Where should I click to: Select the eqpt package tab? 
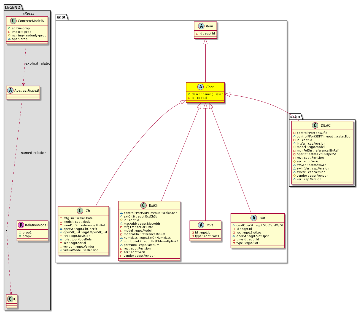tap(61, 17)
